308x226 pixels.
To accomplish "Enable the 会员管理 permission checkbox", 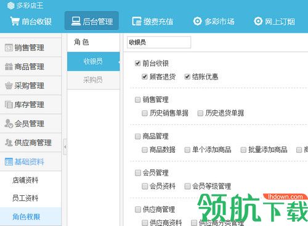I will tap(137, 173).
